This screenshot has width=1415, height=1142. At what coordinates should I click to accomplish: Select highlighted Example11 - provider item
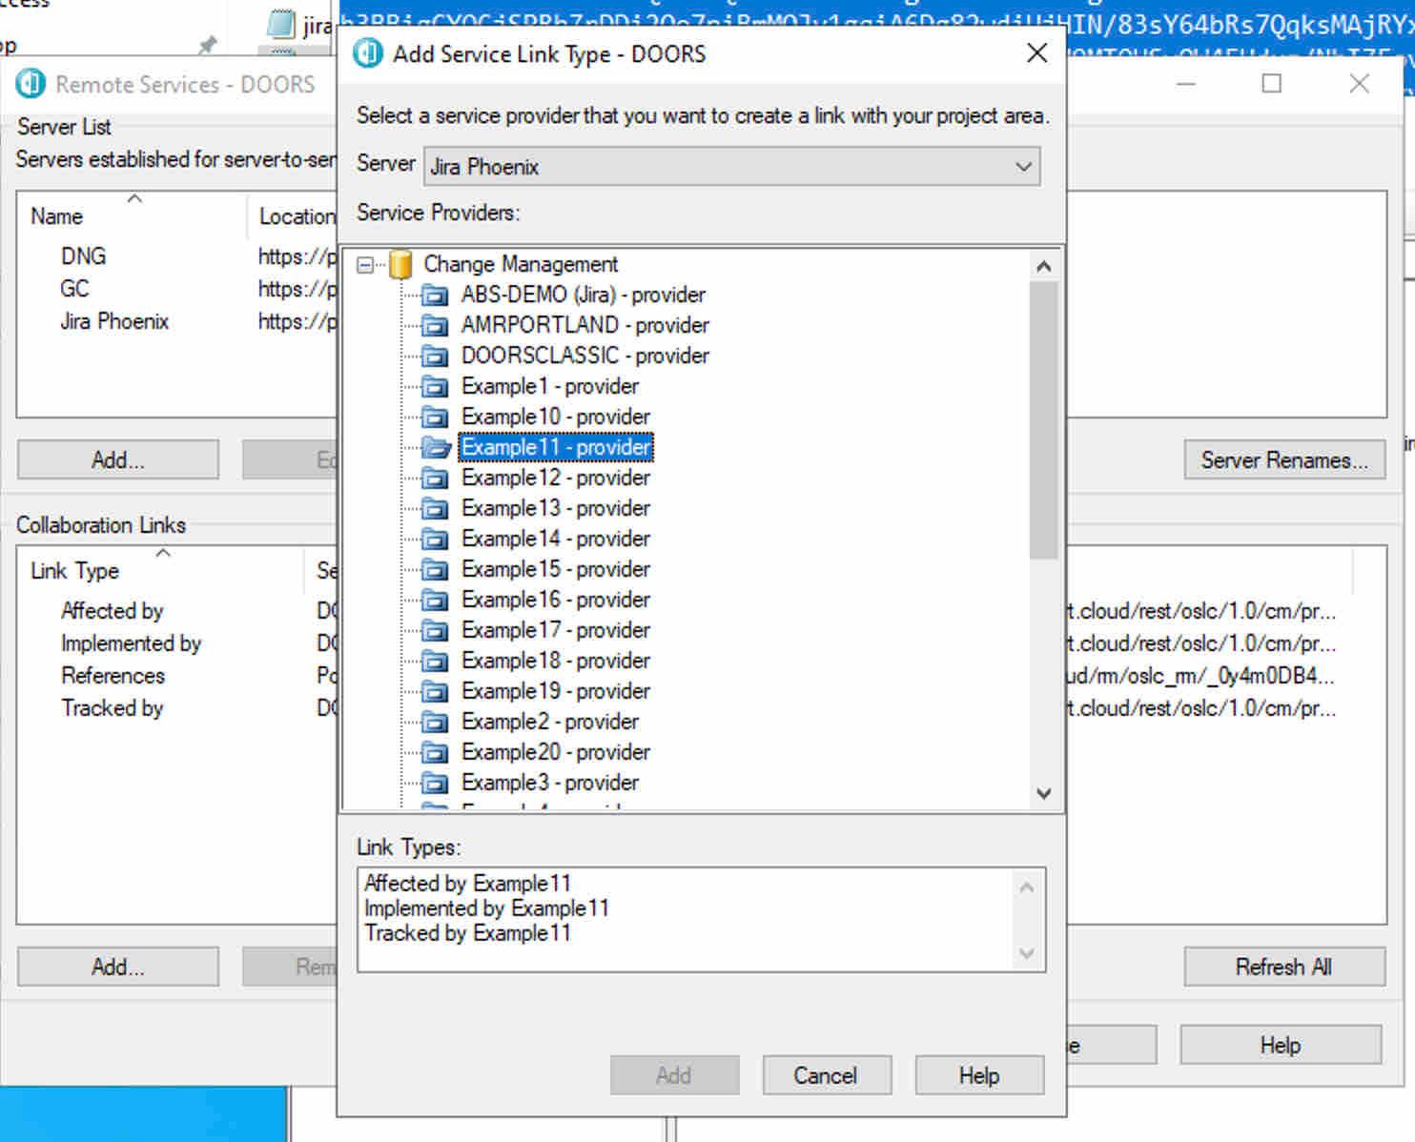point(556,447)
